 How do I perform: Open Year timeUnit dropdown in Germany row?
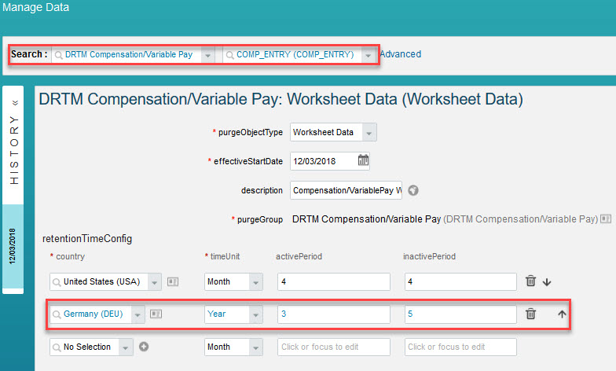coord(256,314)
